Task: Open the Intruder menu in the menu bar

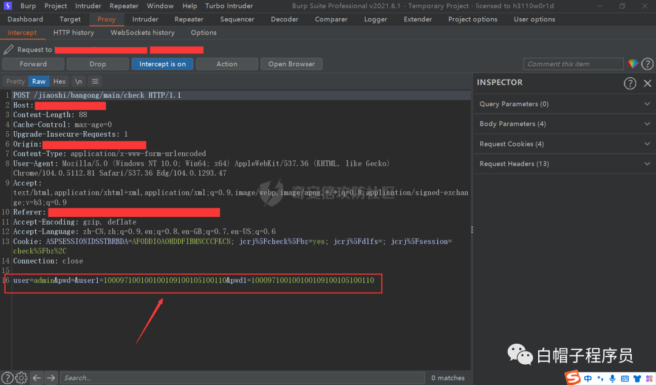Action: point(88,6)
